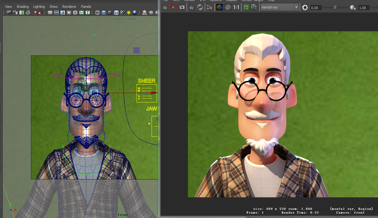
Task: Click the Display RGB Channels icon
Action: pos(220,7)
